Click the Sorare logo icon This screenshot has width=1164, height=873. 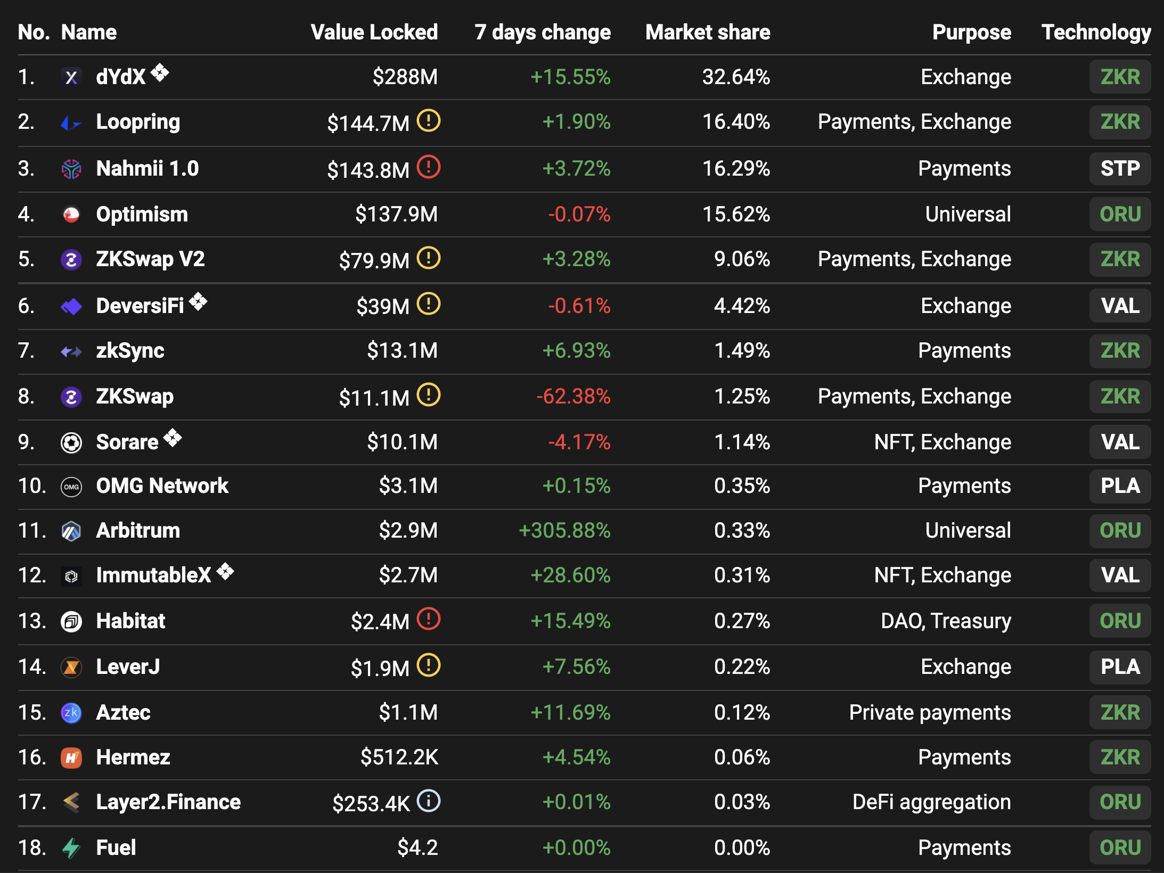click(71, 442)
